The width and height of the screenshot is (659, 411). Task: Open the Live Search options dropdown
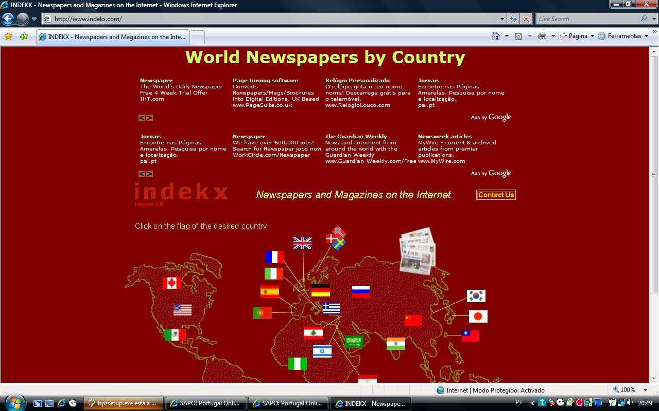click(x=654, y=19)
